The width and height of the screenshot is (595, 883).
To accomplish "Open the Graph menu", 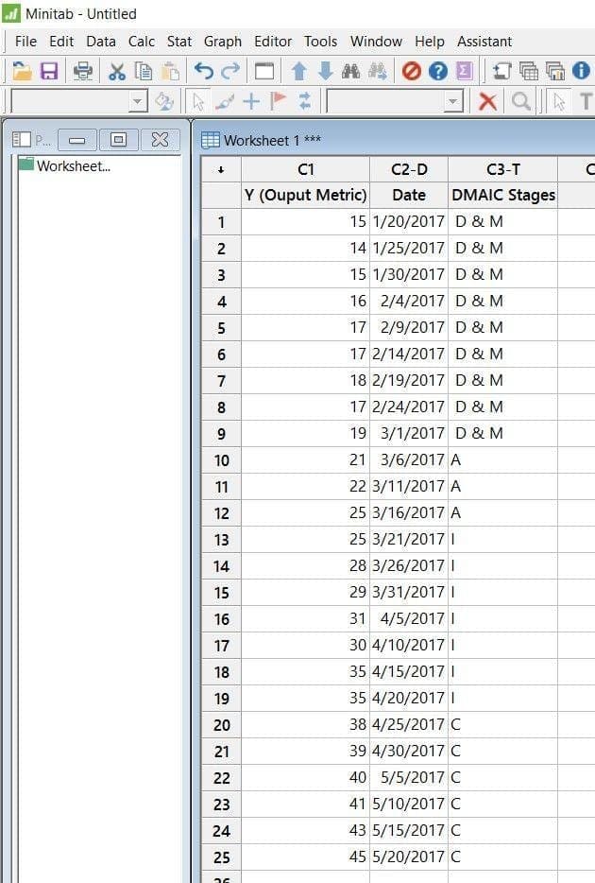I will [x=223, y=42].
